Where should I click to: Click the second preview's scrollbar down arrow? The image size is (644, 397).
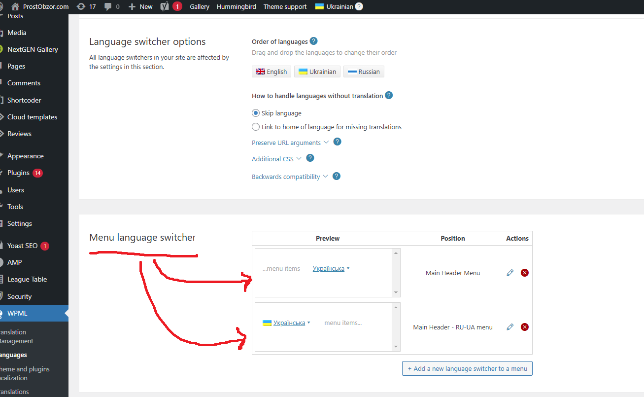pos(396,347)
